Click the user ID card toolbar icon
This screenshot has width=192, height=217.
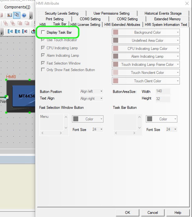pos(9,15)
